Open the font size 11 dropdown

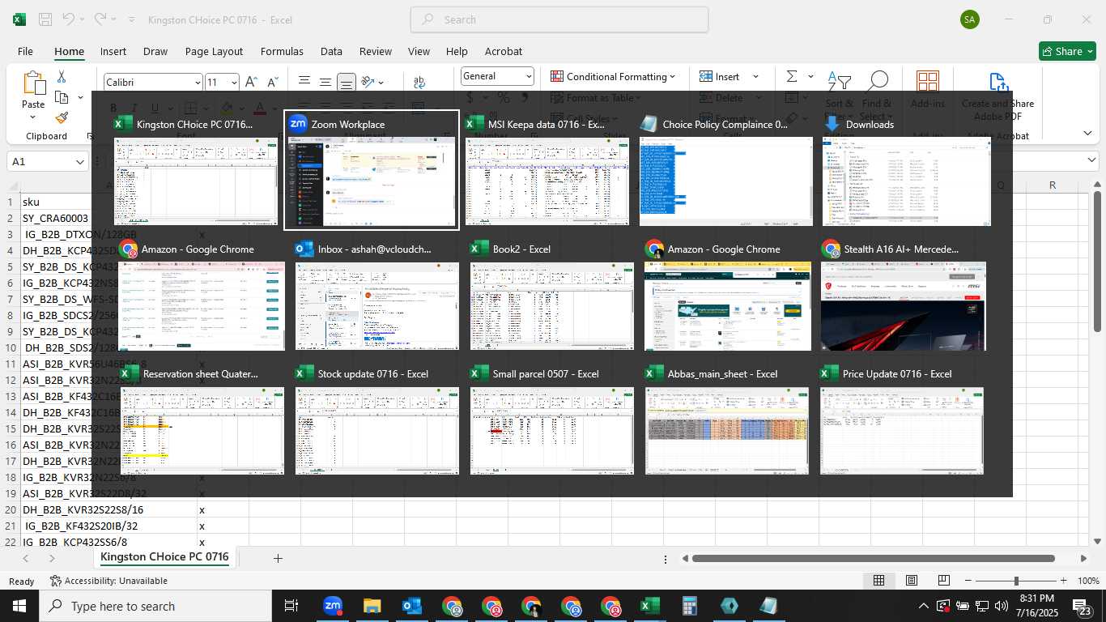(234, 83)
